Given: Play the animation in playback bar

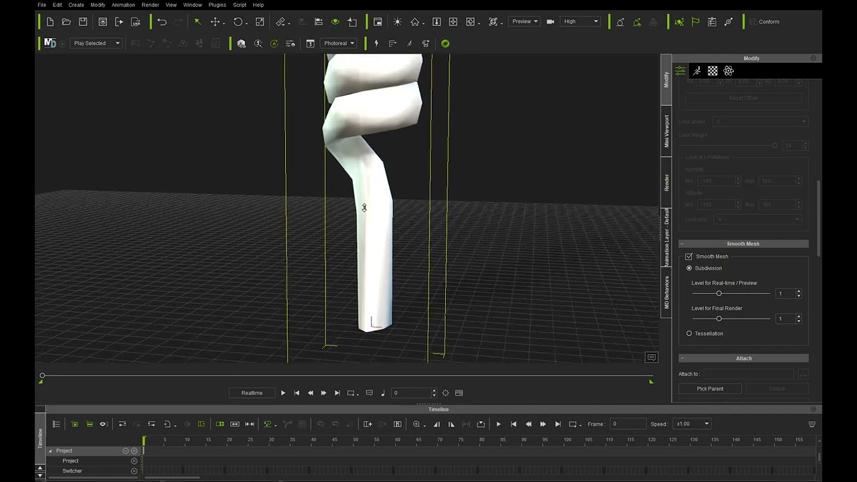Looking at the screenshot, I should click(283, 393).
